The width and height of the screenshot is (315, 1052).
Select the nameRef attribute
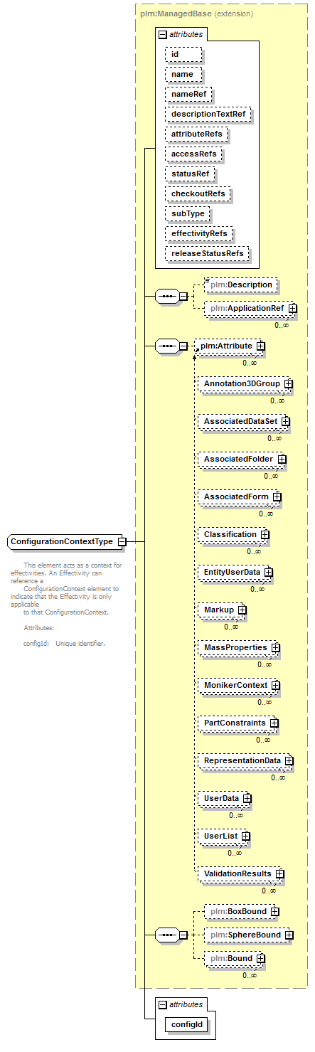tap(189, 94)
